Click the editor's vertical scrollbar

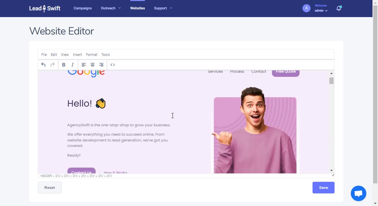pyautogui.click(x=331, y=81)
